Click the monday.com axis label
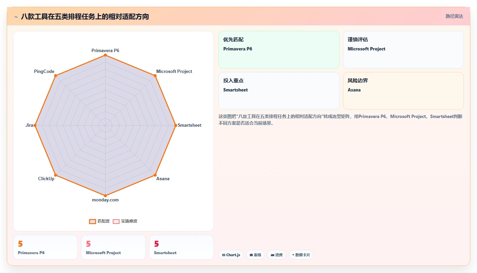477x273 pixels. click(105, 200)
